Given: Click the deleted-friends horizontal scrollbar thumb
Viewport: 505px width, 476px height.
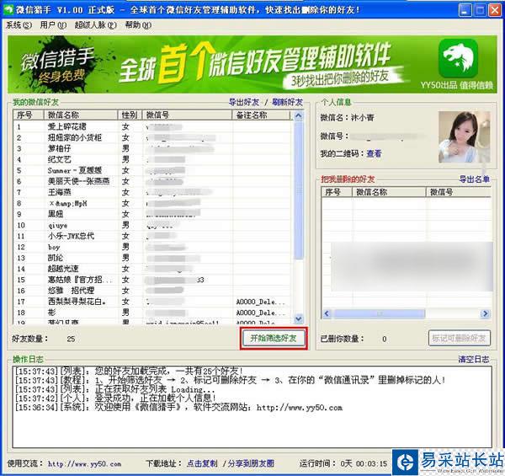Looking at the screenshot, I should [x=380, y=313].
